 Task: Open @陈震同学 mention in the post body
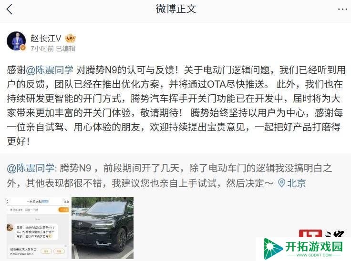(50, 70)
